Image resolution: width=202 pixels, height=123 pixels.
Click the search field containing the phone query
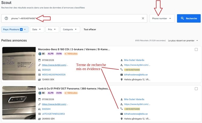click(x=74, y=18)
